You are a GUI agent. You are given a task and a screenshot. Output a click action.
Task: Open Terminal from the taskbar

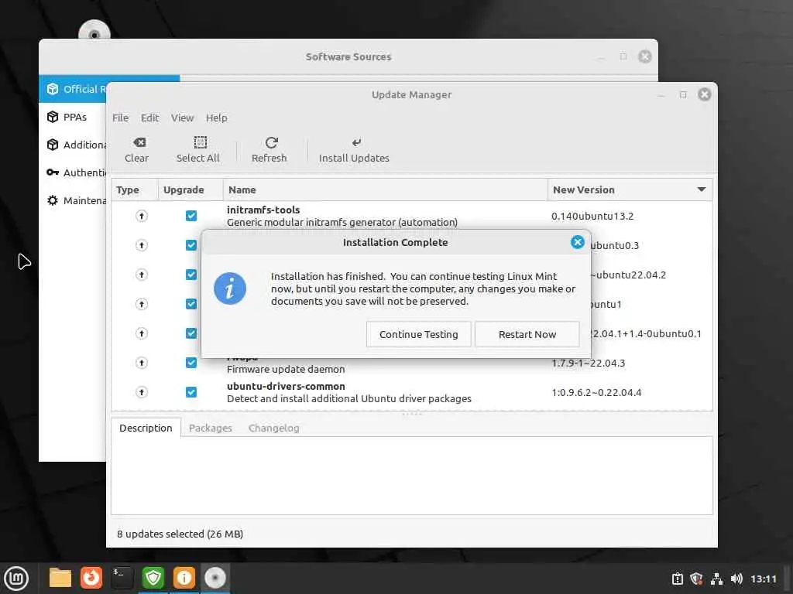(122, 578)
